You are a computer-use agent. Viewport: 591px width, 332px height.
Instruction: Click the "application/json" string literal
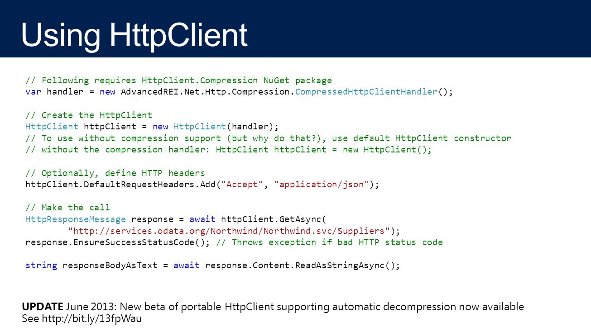[322, 185]
